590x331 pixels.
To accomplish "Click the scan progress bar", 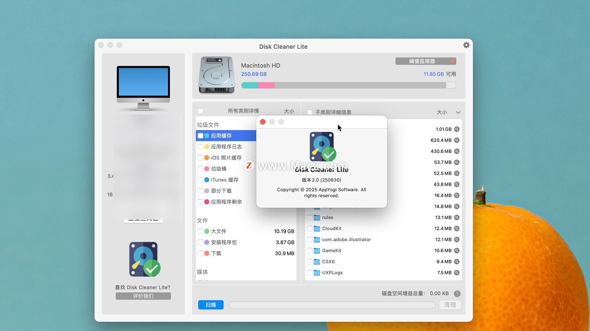I will pyautogui.click(x=332, y=305).
